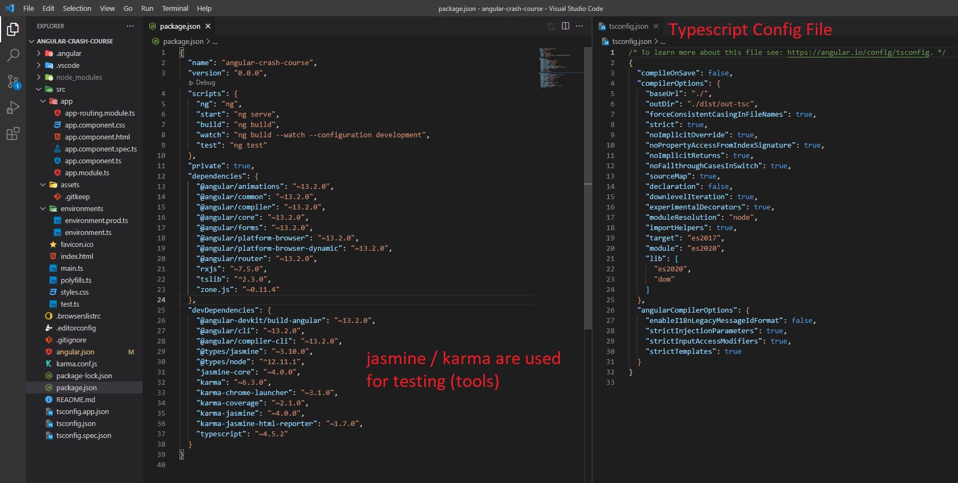Collapse the ANGULAR-CRASH-COURSE root folder
The height and width of the screenshot is (483, 958).
click(x=84, y=41)
